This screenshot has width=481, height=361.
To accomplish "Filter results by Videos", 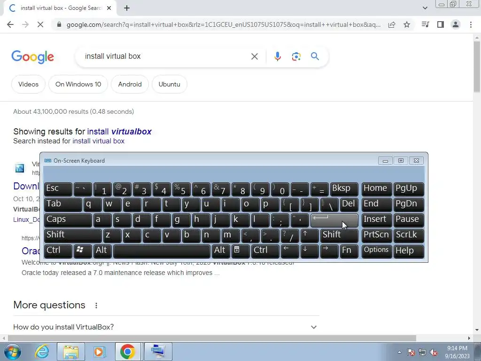I will pyautogui.click(x=28, y=84).
